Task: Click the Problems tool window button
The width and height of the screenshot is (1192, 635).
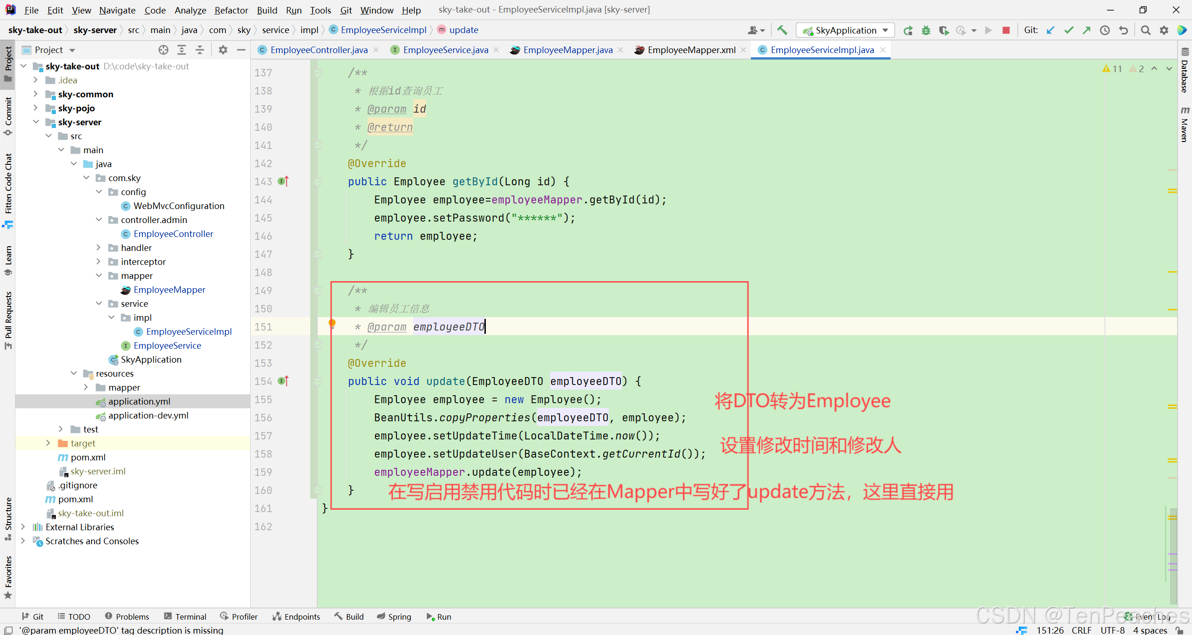Action: tap(127, 616)
